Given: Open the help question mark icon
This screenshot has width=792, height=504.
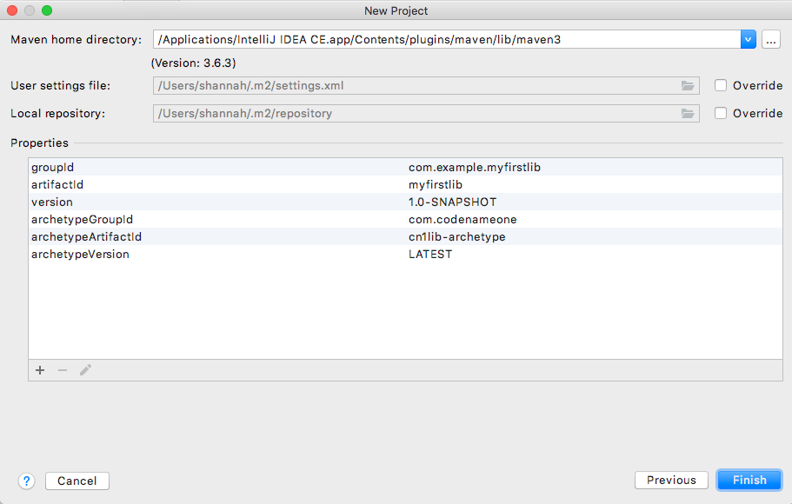Looking at the screenshot, I should click(x=26, y=481).
